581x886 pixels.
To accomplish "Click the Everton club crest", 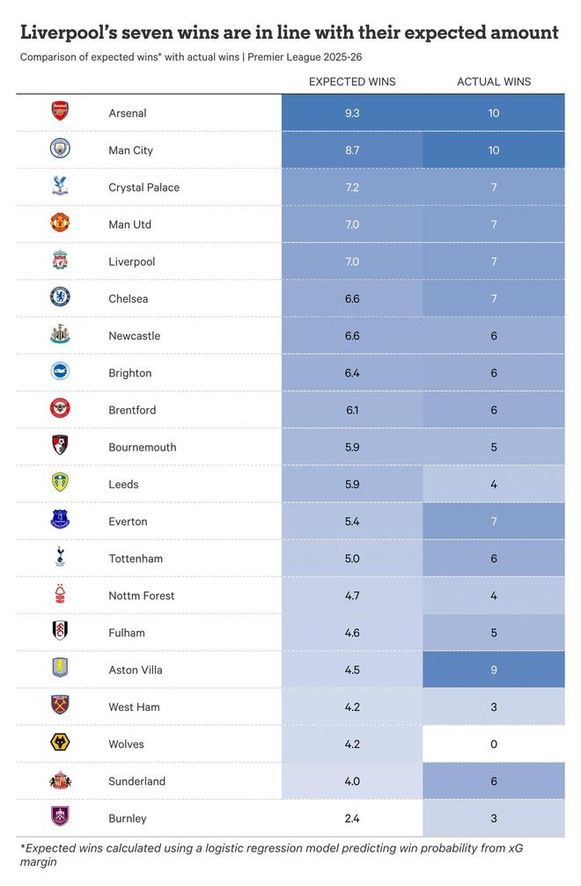I will click(x=59, y=520).
